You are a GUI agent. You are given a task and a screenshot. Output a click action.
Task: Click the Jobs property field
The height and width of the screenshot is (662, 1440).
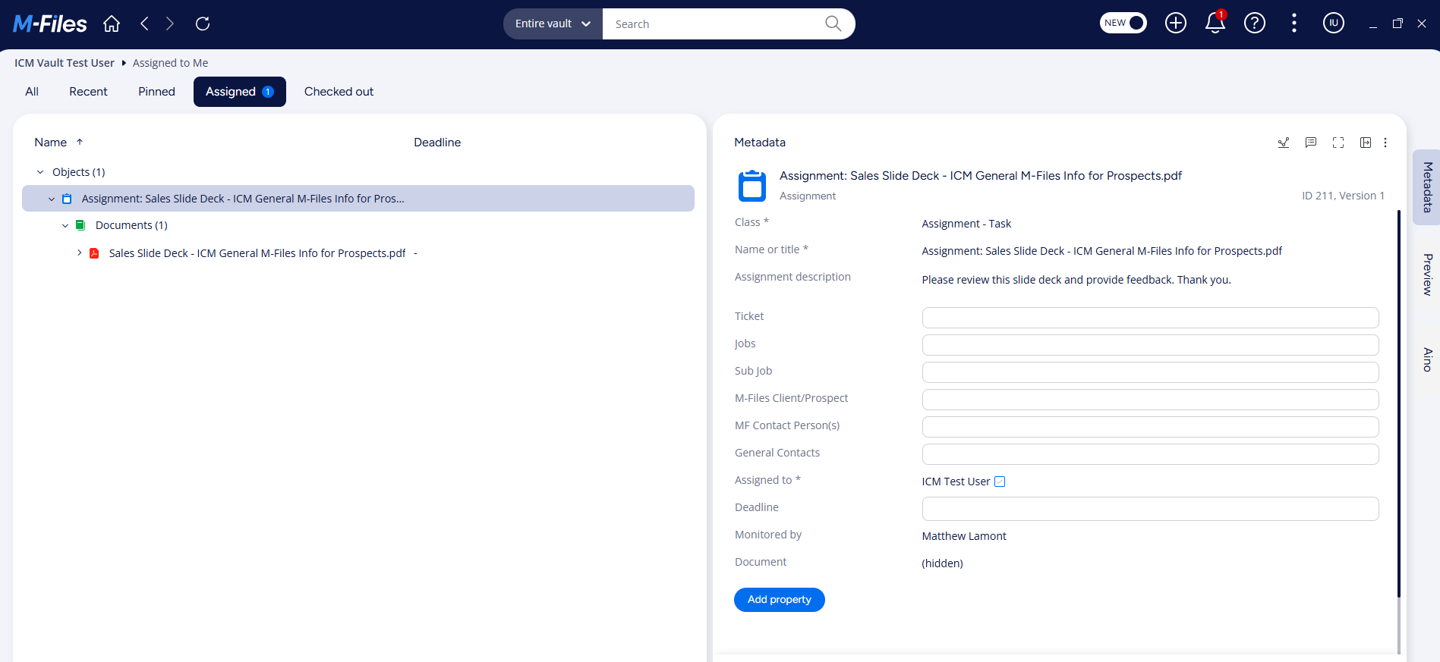1150,345
